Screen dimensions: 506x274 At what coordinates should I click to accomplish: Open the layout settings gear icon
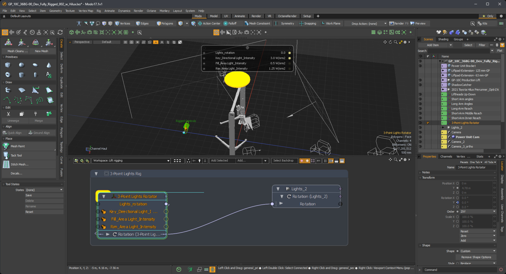(501, 16)
